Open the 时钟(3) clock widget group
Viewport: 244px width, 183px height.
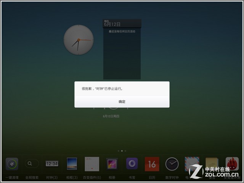[52, 164]
